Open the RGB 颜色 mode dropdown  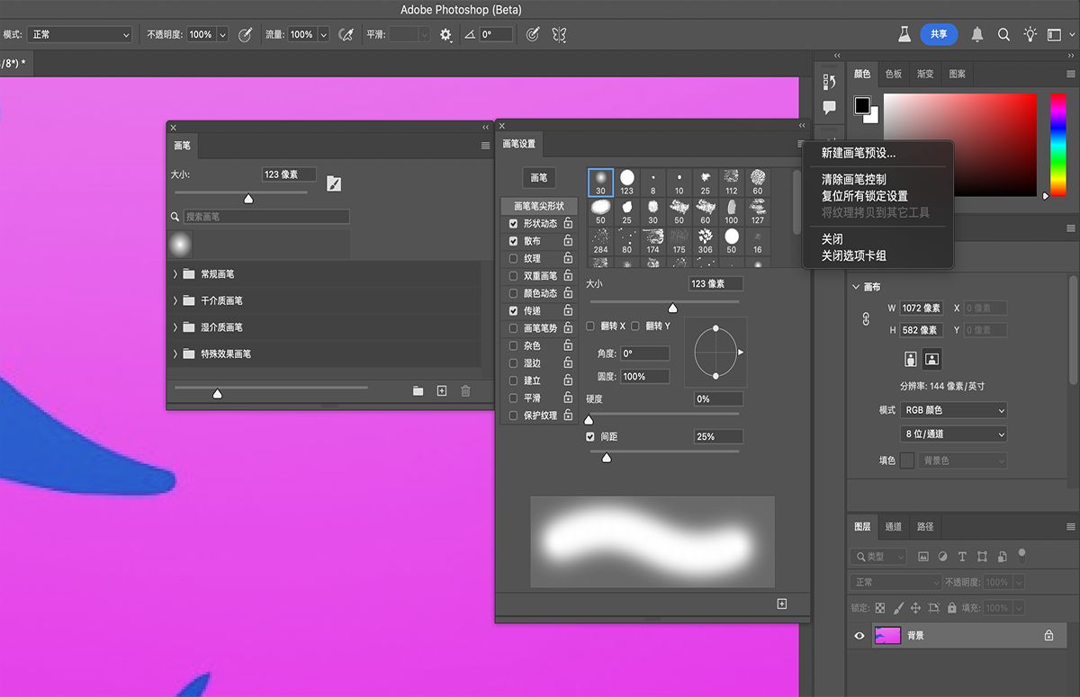point(953,409)
